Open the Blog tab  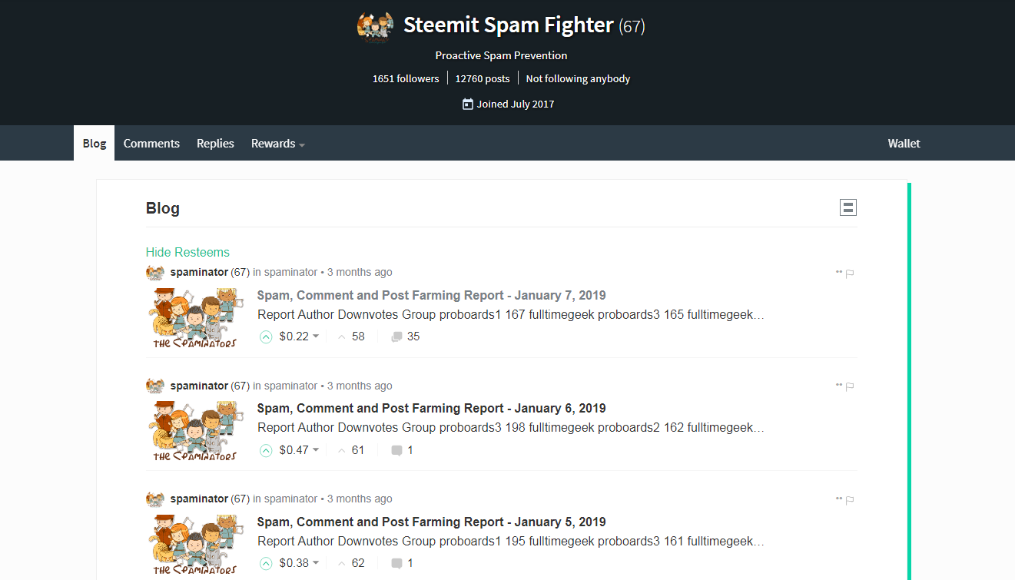click(95, 144)
